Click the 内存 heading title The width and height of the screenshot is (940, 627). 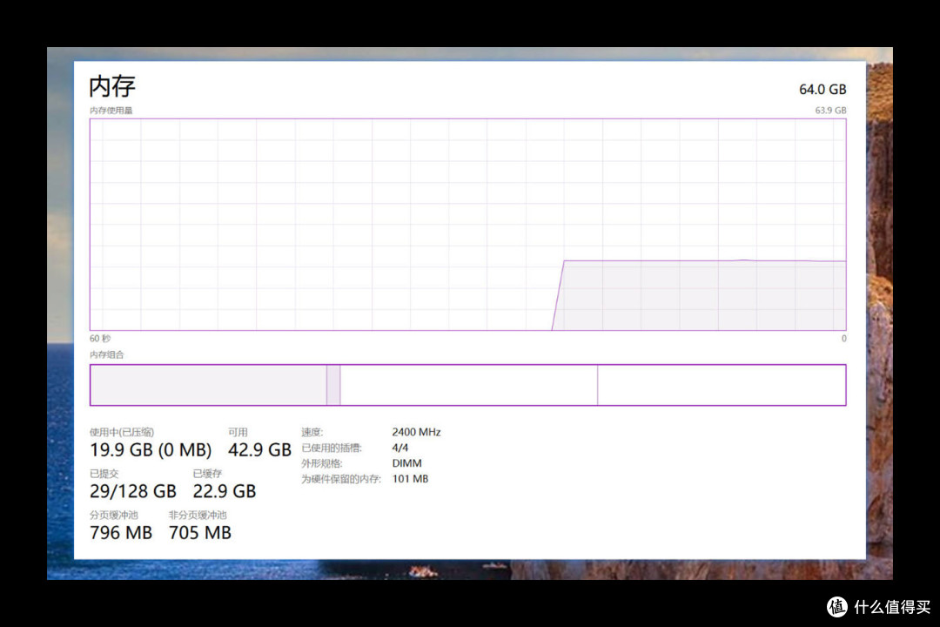tap(112, 86)
